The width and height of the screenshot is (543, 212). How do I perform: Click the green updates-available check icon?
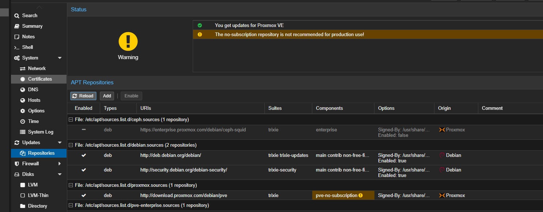(200, 26)
